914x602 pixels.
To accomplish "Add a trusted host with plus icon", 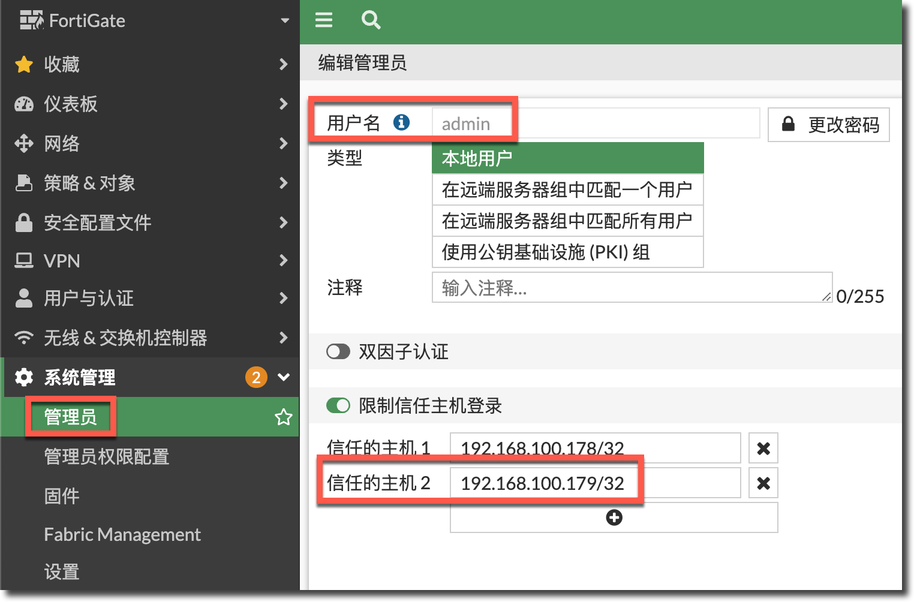I will tap(614, 517).
